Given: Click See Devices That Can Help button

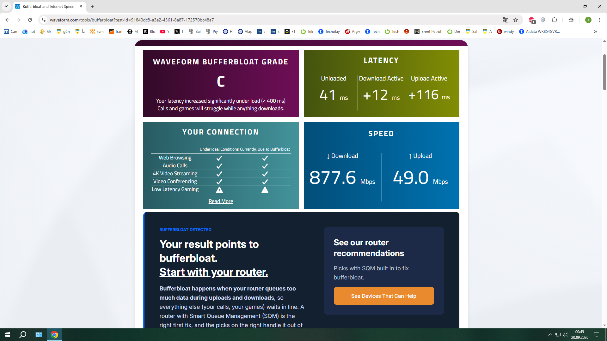Looking at the screenshot, I should tap(384, 296).
